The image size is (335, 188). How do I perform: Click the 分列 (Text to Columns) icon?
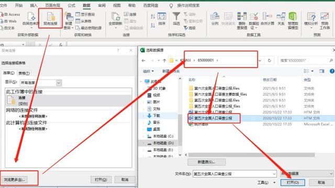pyautogui.click(x=215, y=19)
